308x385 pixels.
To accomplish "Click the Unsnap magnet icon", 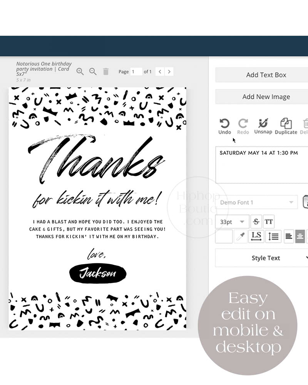I will click(263, 126).
